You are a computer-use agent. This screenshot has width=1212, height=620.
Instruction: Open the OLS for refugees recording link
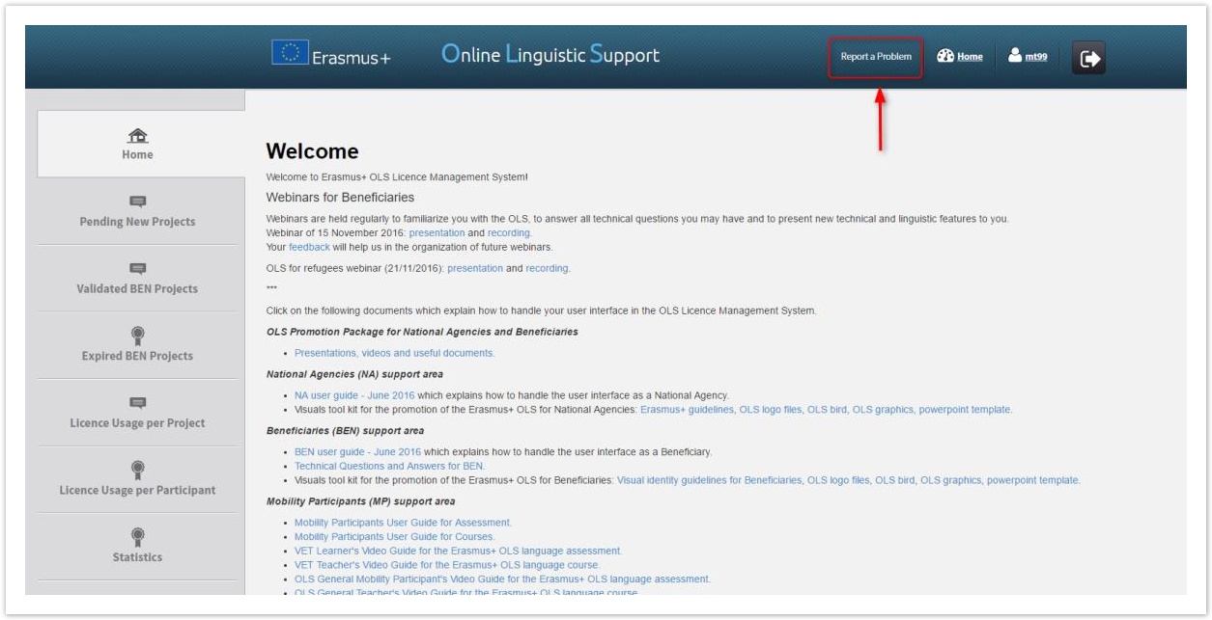click(x=547, y=268)
